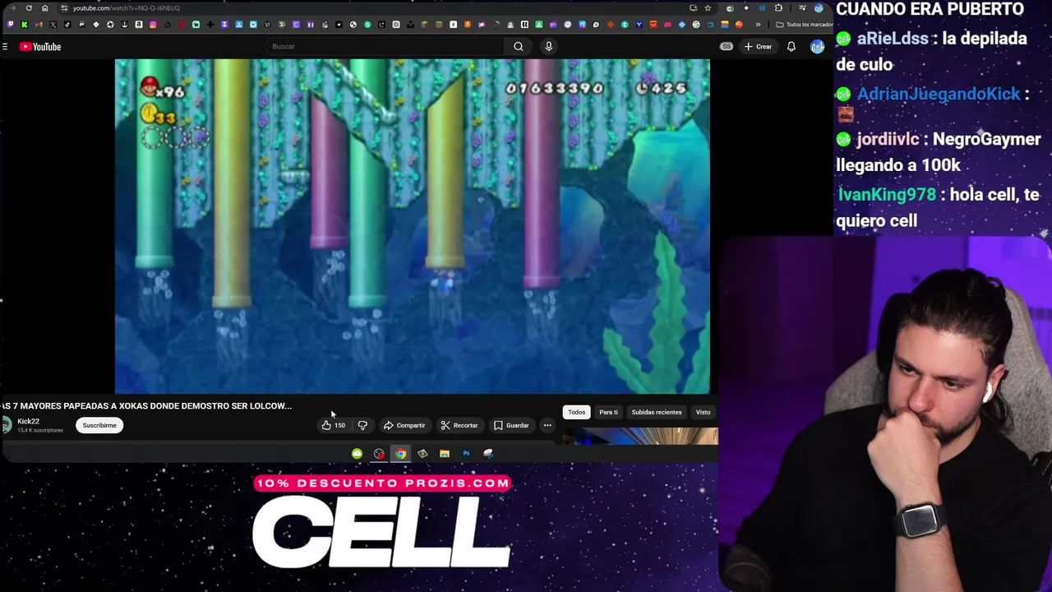This screenshot has width=1052, height=592.
Task: Open the browser extensions puzzle icon
Action: click(778, 8)
